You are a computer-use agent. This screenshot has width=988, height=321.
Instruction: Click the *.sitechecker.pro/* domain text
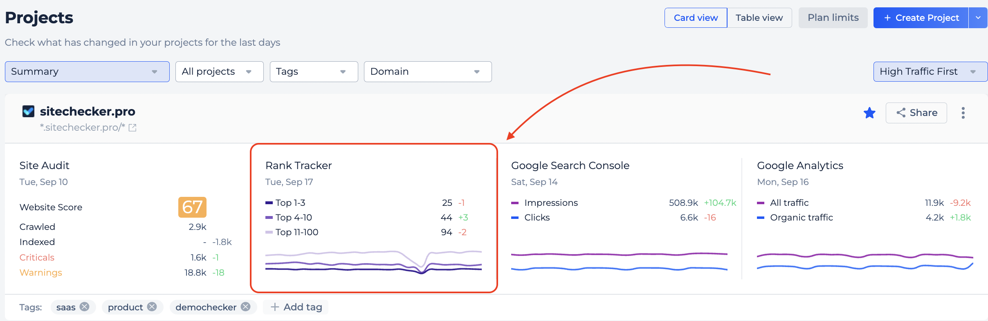tap(82, 127)
